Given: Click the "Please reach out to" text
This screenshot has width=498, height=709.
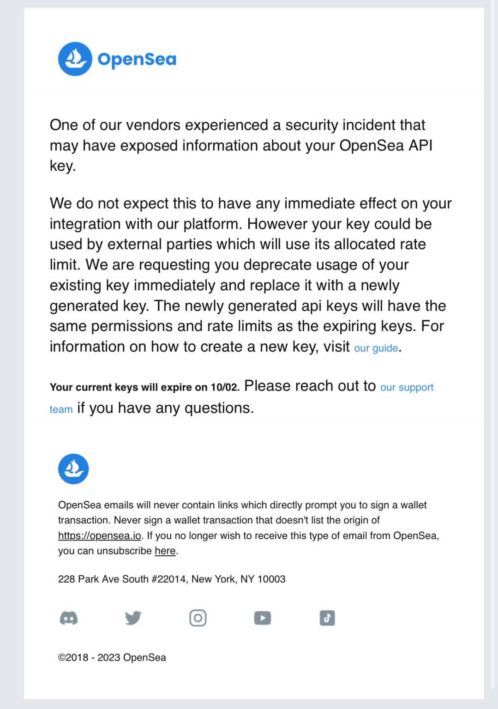Looking at the screenshot, I should pos(310,386).
